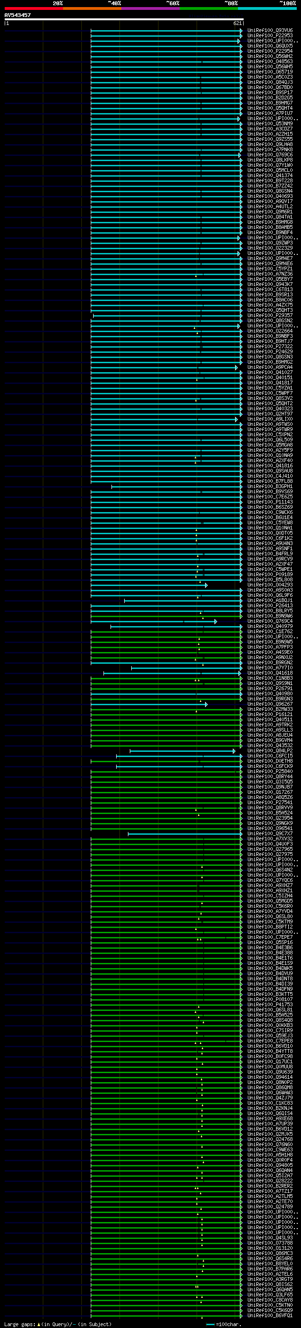Open hit UniRef100_P22953
This screenshot has height=1328, width=301.
(x=270, y=36)
